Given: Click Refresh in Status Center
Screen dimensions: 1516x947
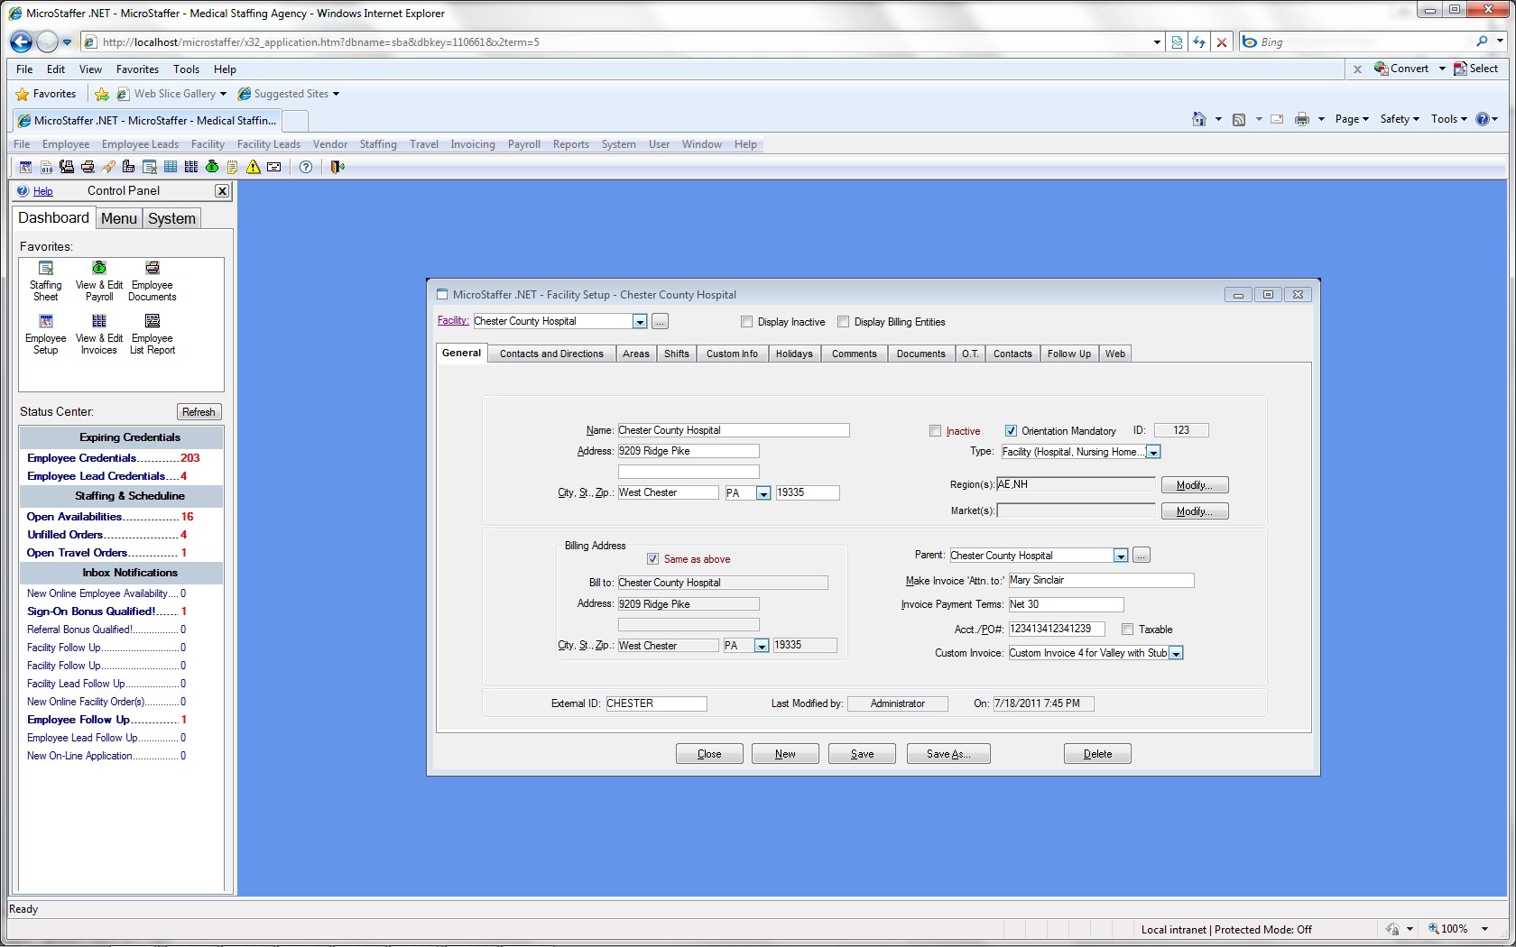Looking at the screenshot, I should pos(199,412).
